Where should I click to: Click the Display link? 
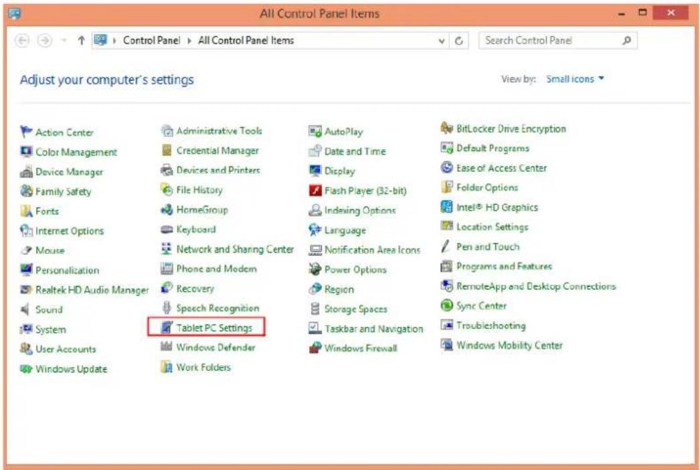340,170
